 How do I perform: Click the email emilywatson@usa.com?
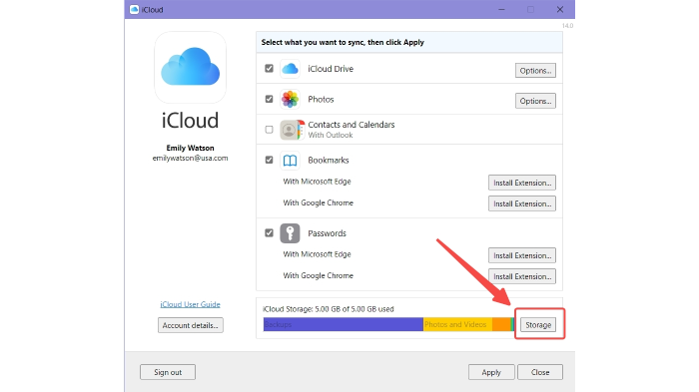(191, 159)
